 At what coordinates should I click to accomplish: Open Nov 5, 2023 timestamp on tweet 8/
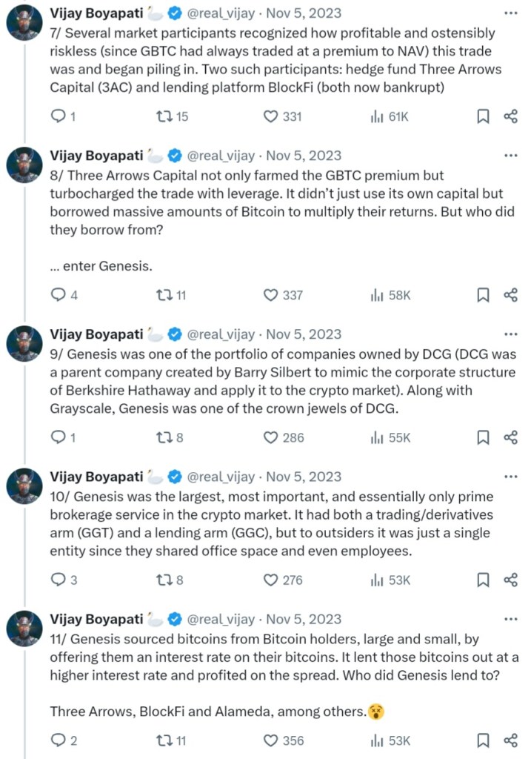[x=304, y=156]
